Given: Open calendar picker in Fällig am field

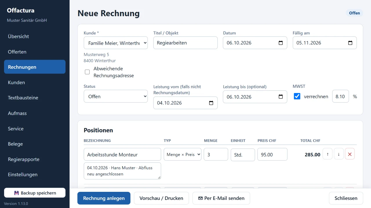Looking at the screenshot, I should coord(350,43).
